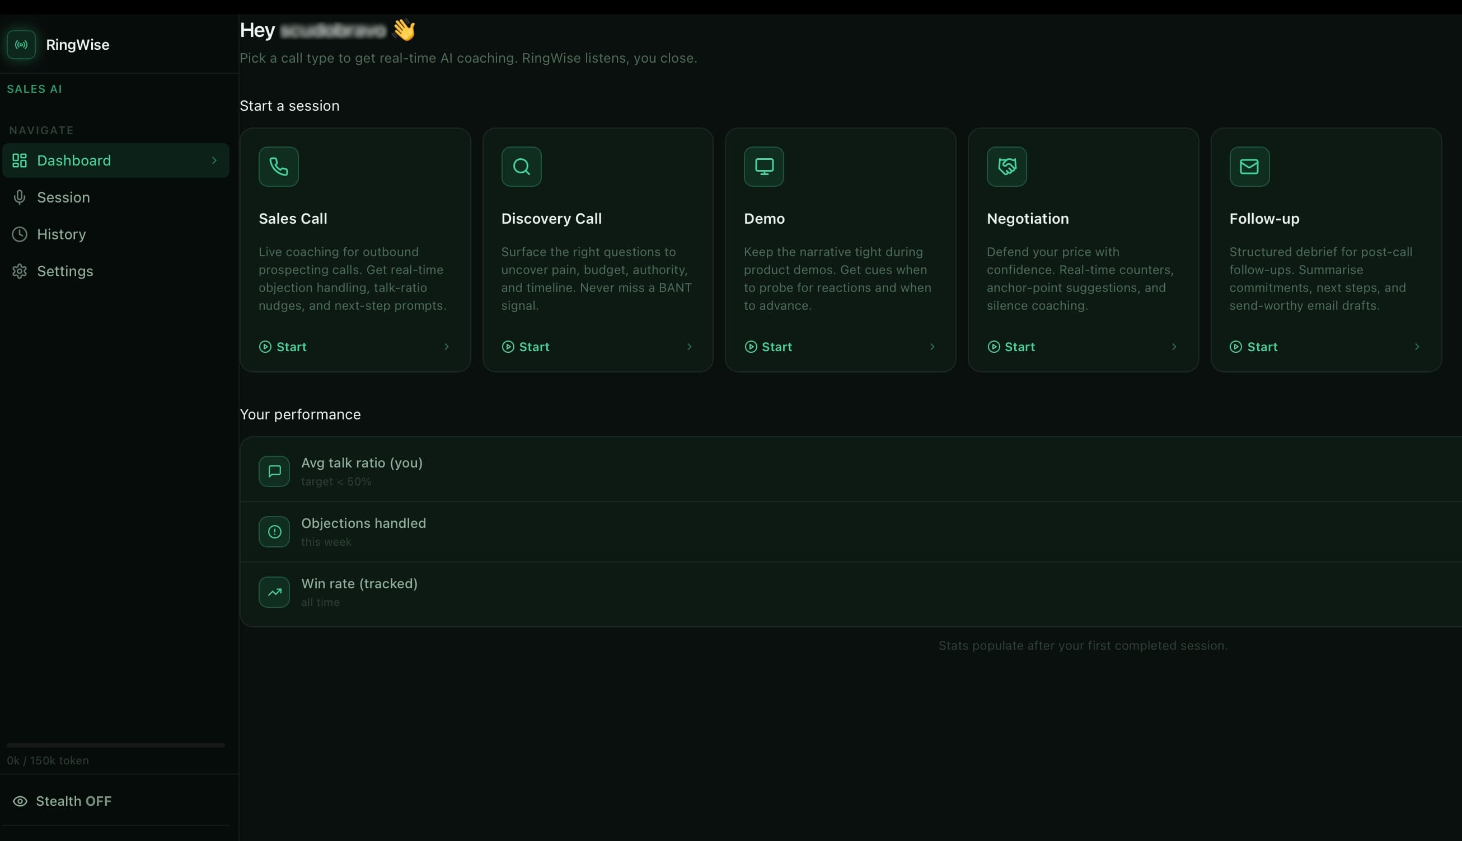Click the RingWise logo icon
This screenshot has height=841, width=1462.
(21, 45)
